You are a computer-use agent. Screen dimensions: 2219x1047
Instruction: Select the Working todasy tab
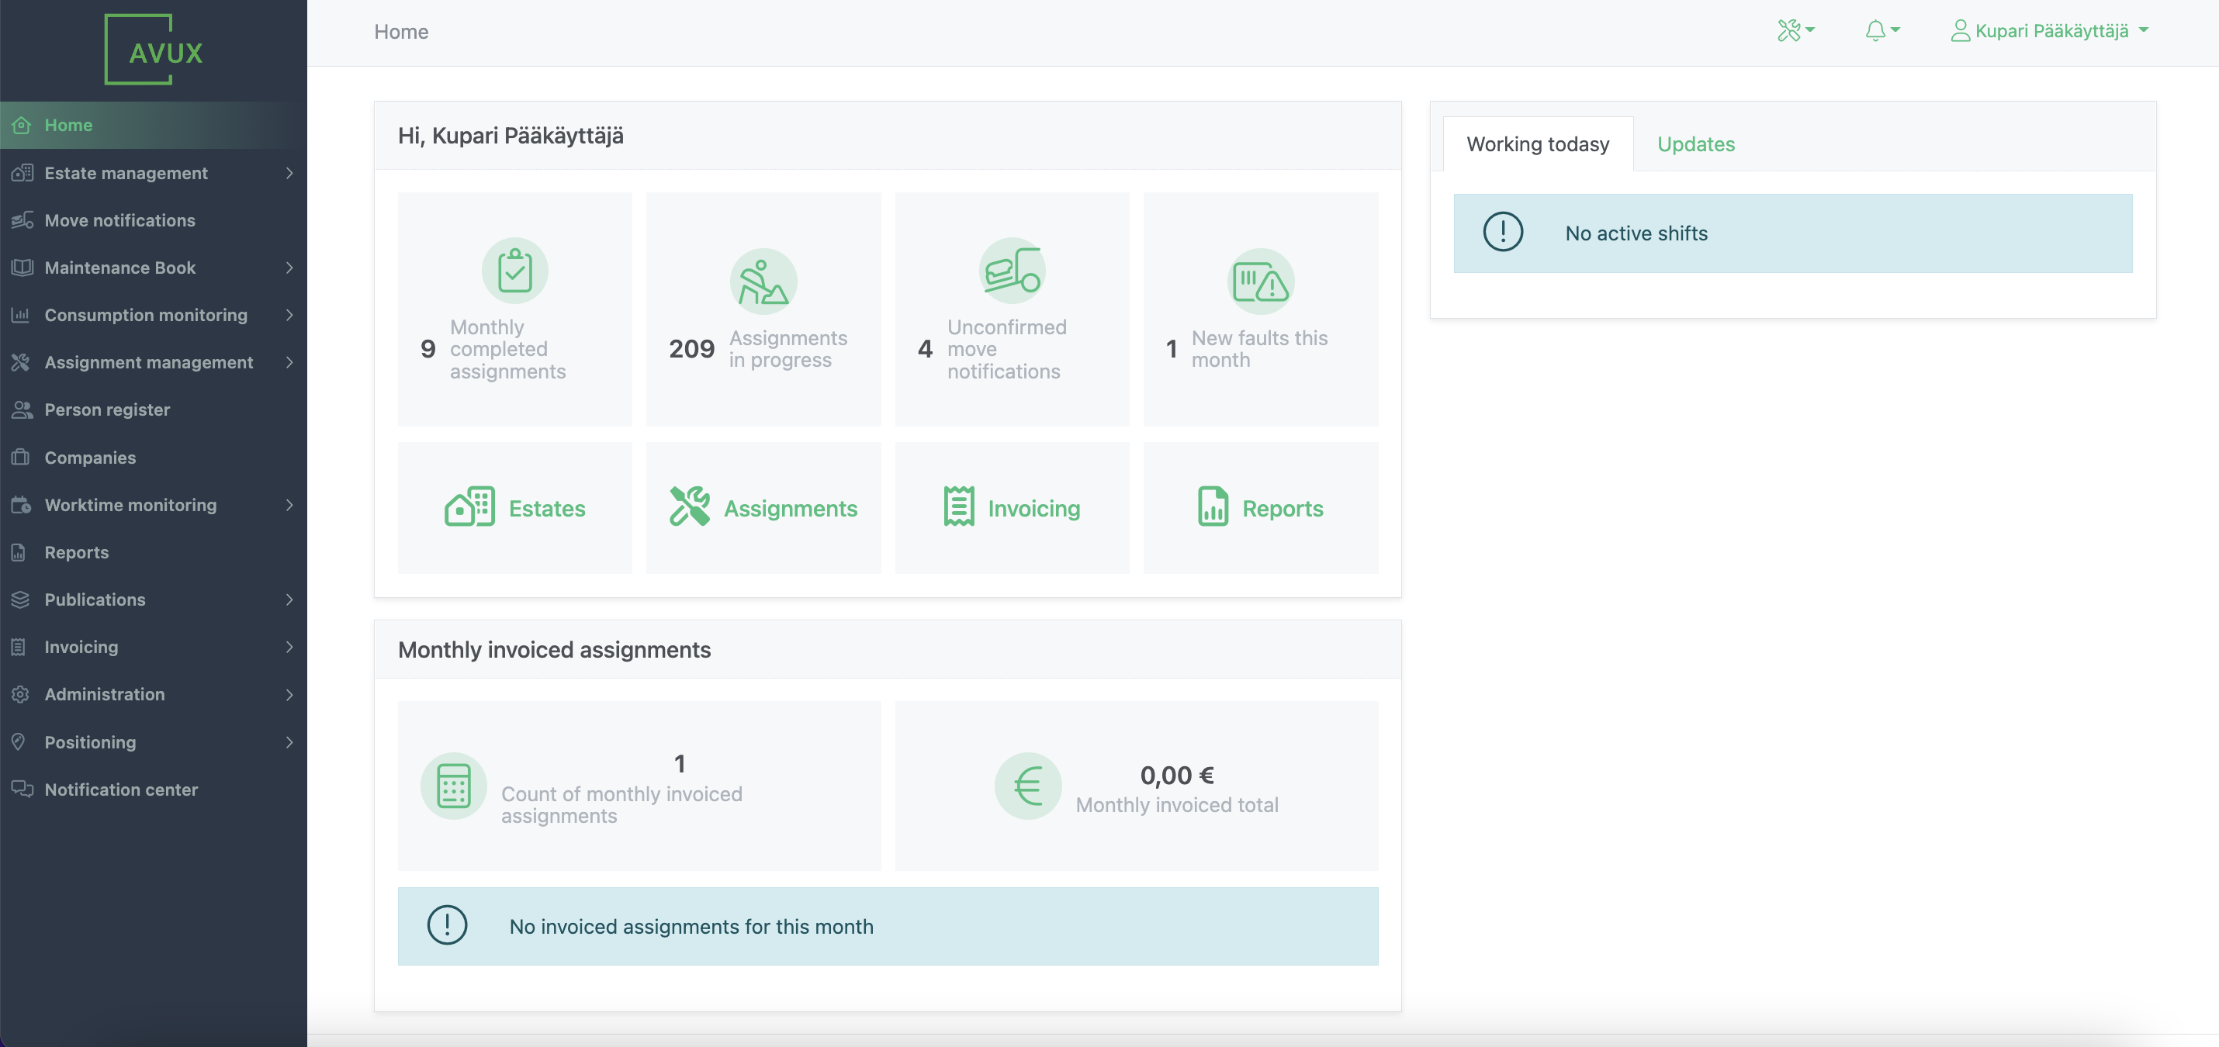tap(1539, 143)
